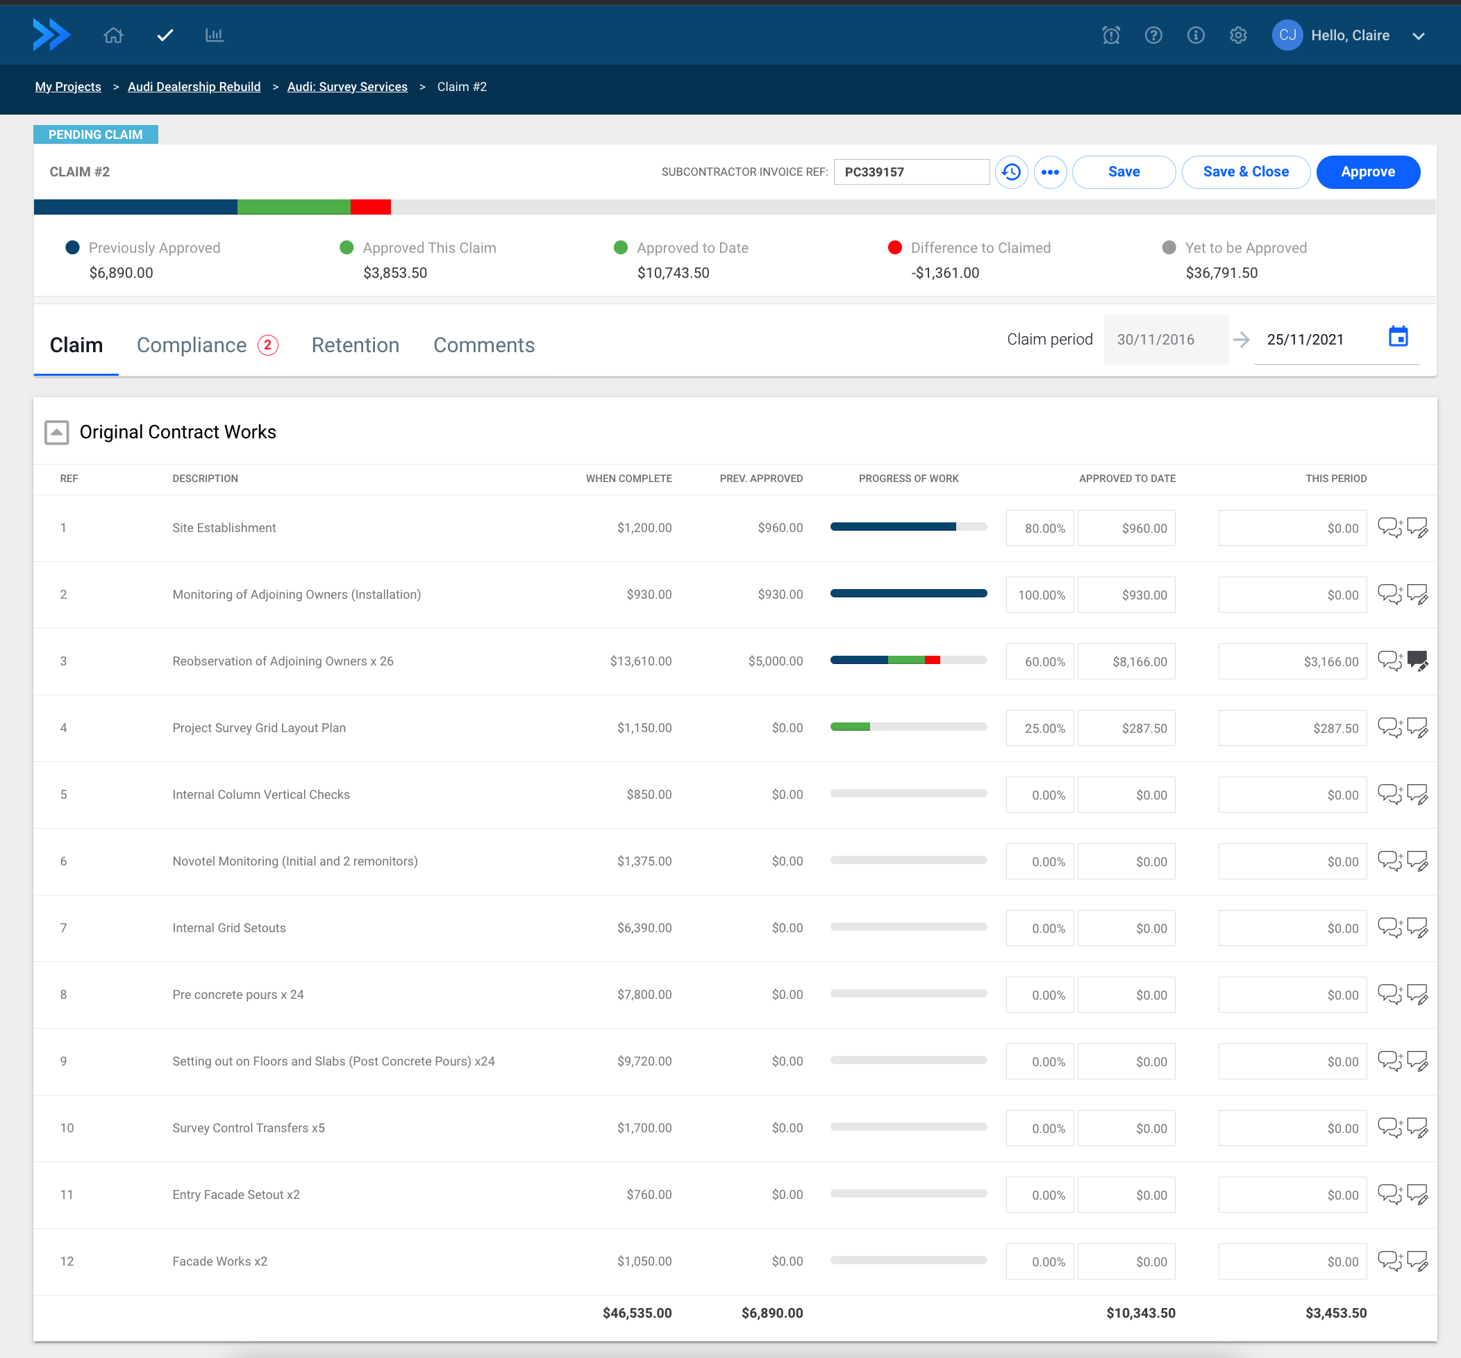Click the blue Approve button

1368,172
